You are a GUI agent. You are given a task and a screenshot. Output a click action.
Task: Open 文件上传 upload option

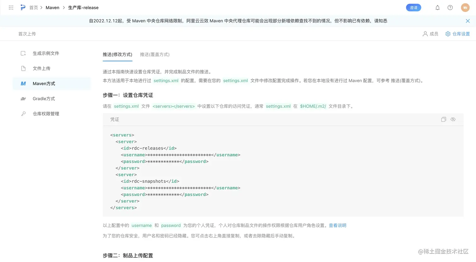click(x=41, y=68)
